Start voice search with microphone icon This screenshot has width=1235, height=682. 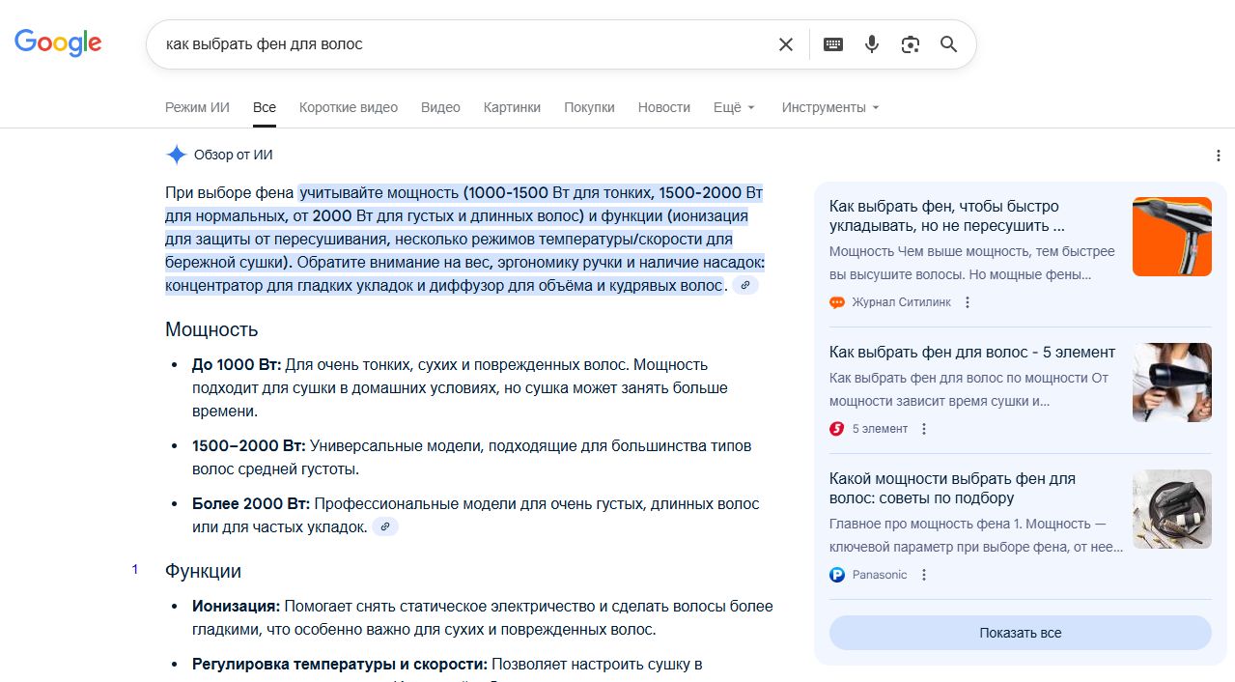tap(872, 44)
